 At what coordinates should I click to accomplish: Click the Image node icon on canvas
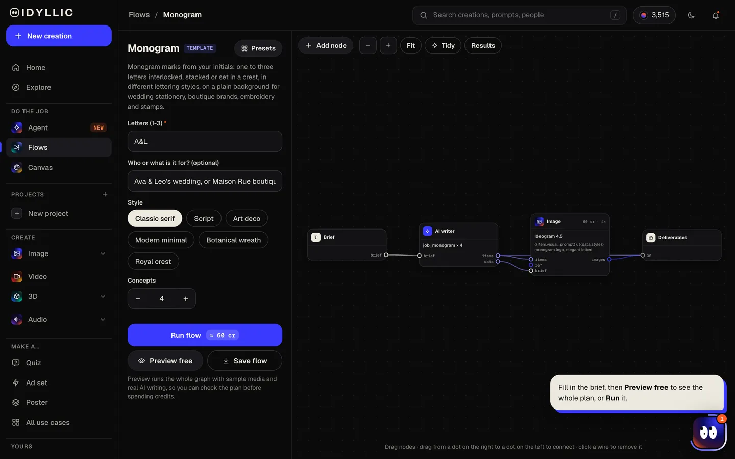pos(540,222)
